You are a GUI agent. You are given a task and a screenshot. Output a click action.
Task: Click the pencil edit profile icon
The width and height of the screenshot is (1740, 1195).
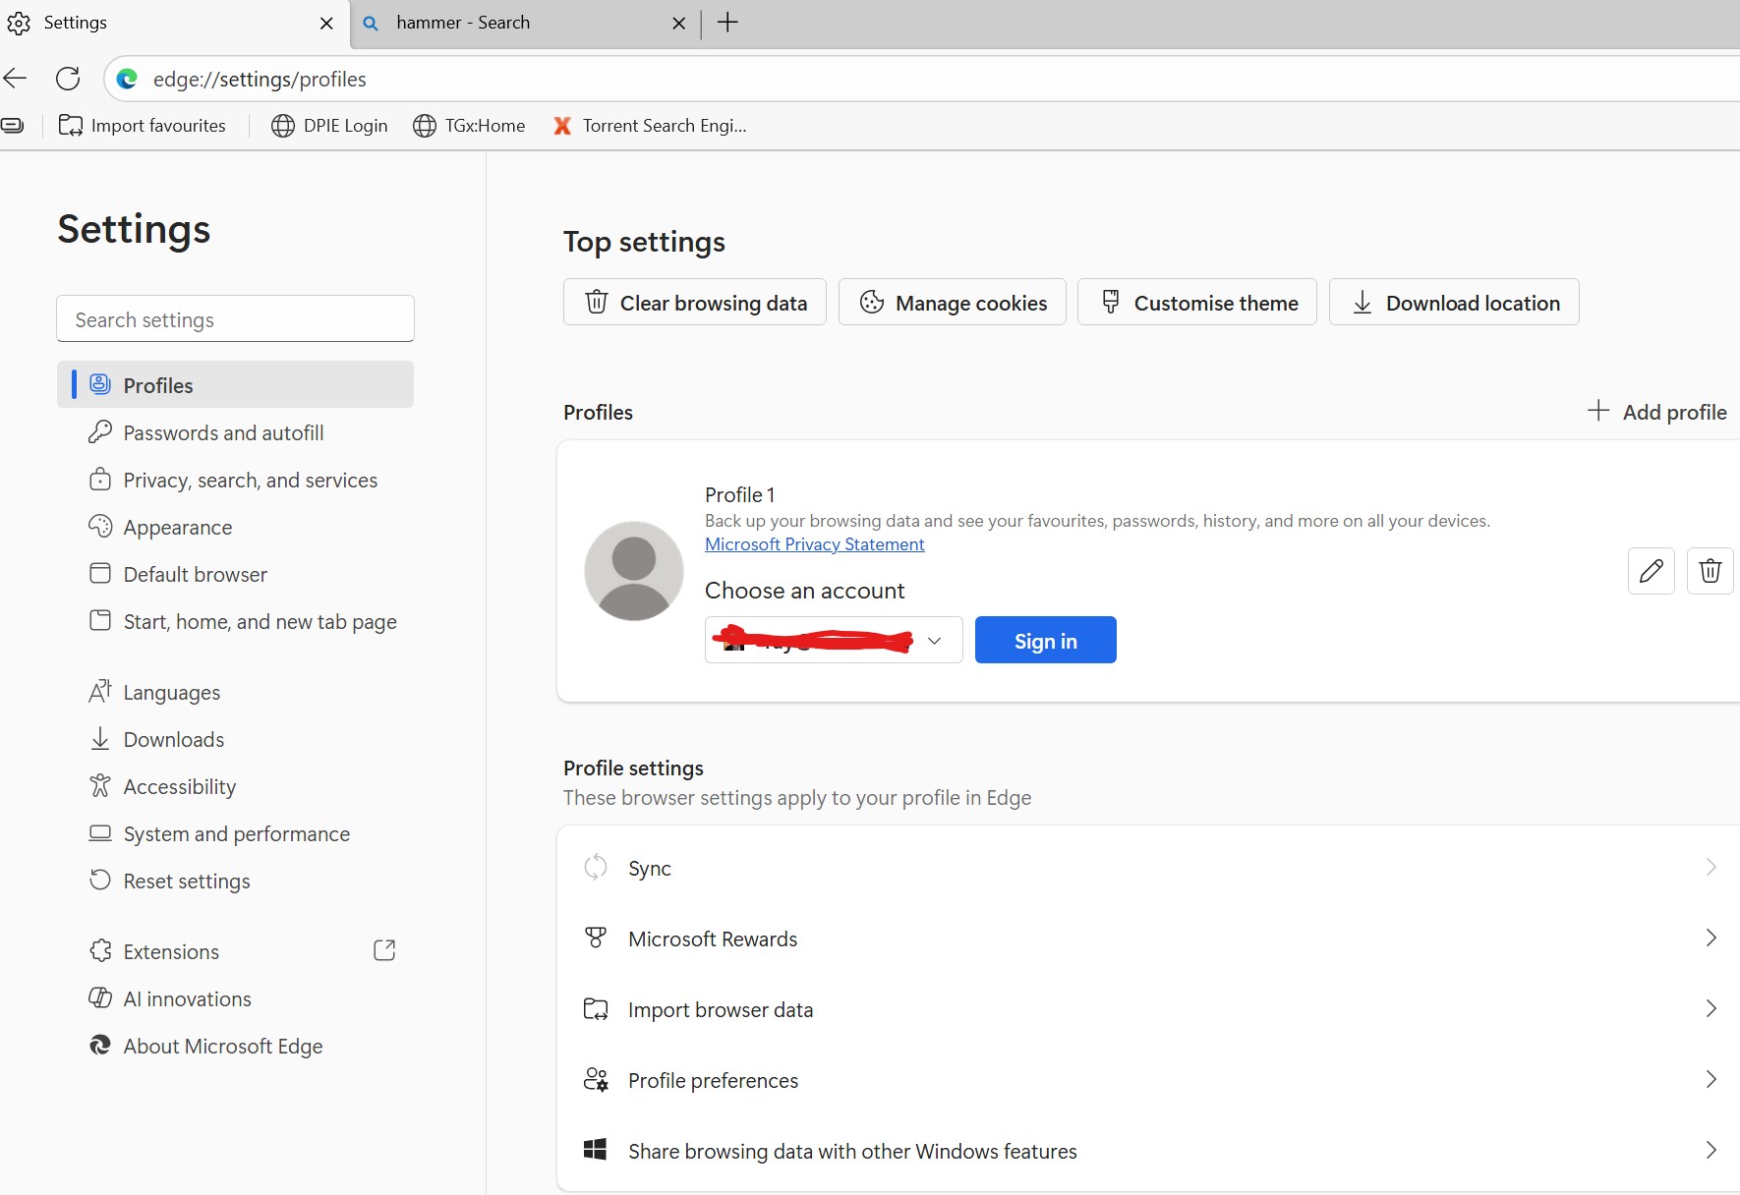point(1651,571)
